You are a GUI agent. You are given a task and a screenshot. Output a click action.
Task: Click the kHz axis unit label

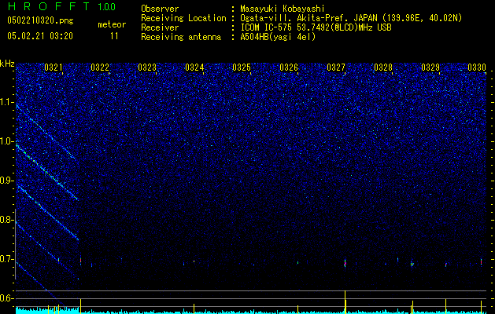click(x=7, y=64)
